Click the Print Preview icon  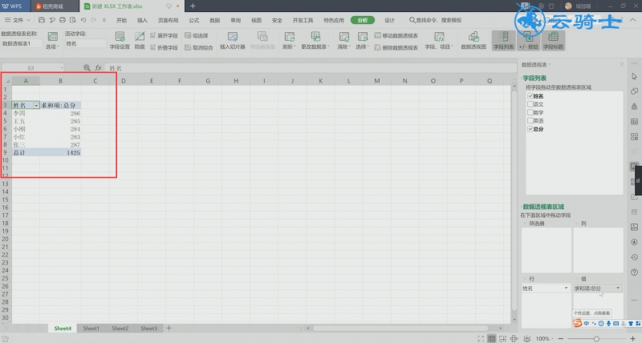(x=73, y=19)
